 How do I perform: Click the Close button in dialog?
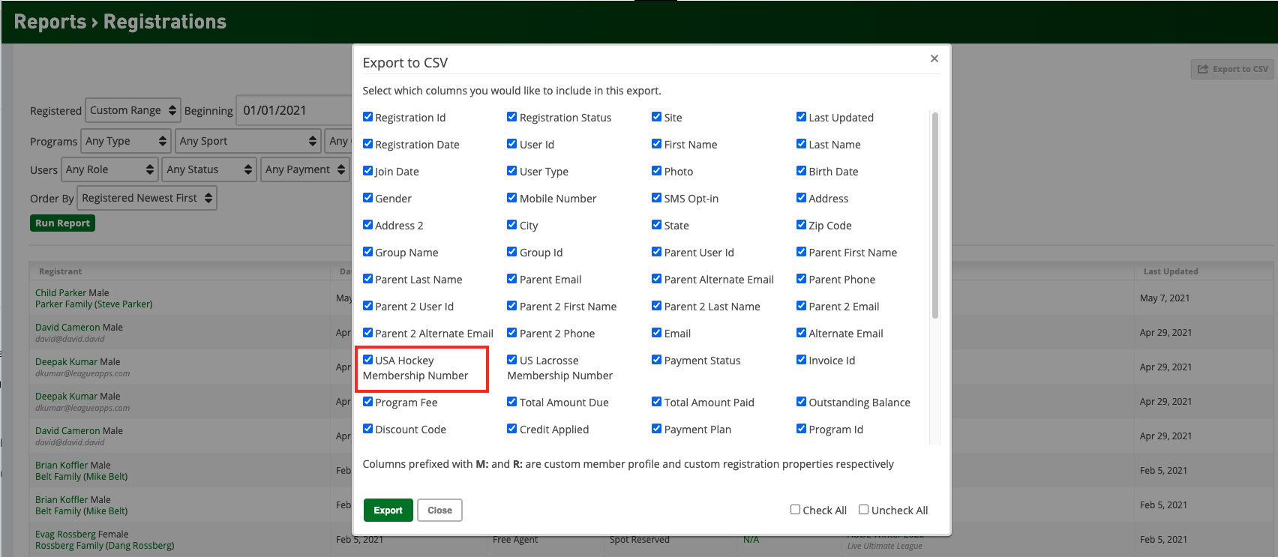pos(439,510)
